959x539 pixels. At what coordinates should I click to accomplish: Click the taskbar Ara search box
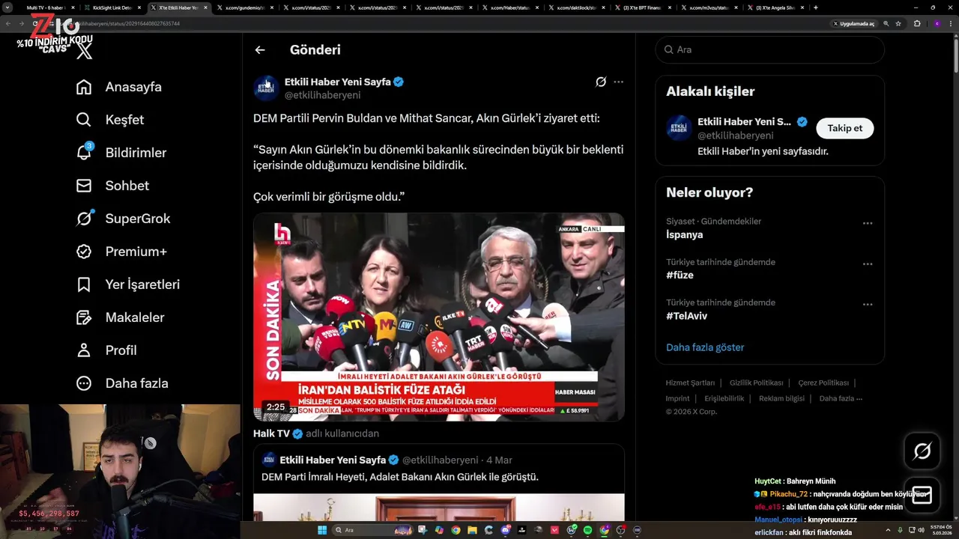[372, 530]
